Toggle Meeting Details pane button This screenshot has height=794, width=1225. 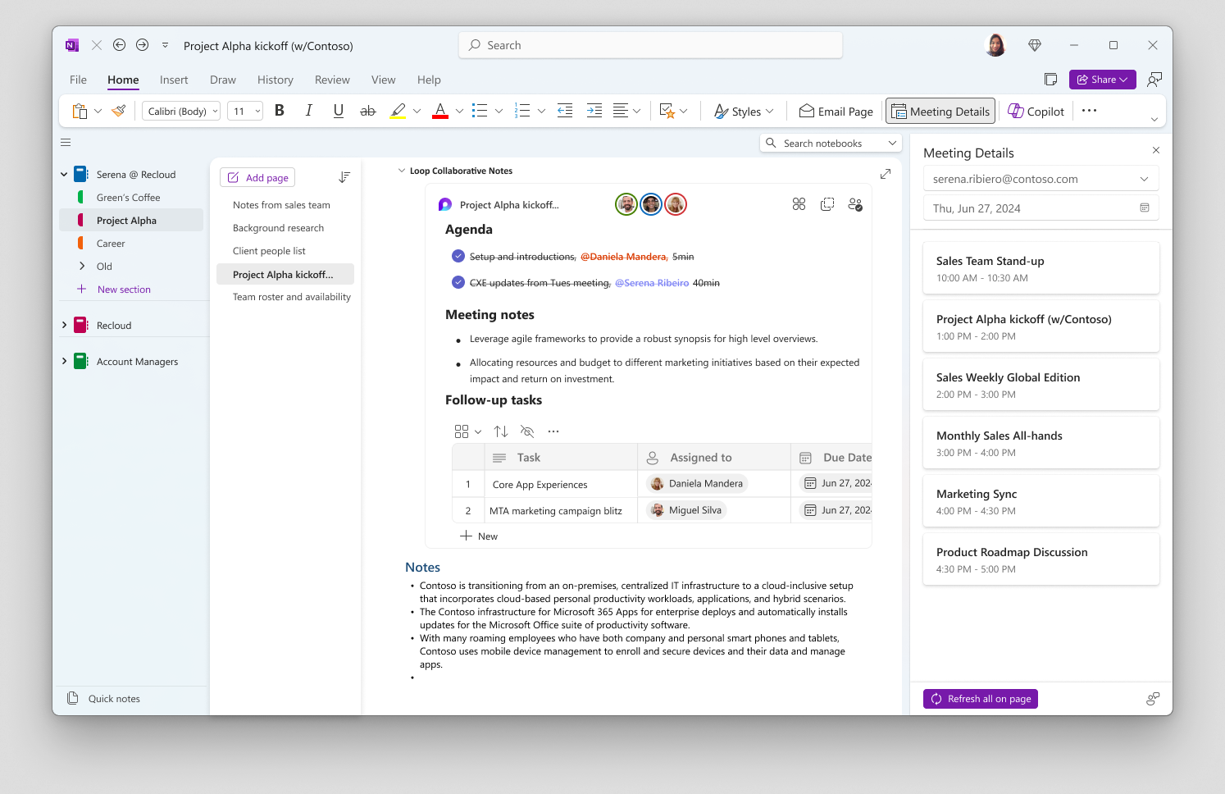coord(940,112)
